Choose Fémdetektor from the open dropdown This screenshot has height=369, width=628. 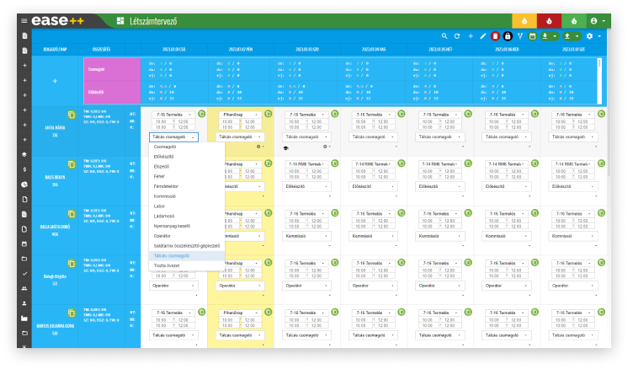click(187, 186)
